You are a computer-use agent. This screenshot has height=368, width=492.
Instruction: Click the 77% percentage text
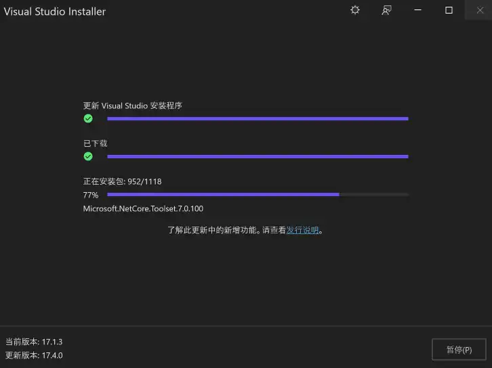(91, 195)
